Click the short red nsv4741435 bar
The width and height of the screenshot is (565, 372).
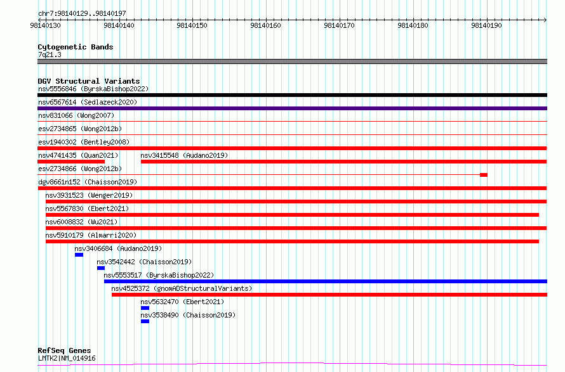[71, 162]
